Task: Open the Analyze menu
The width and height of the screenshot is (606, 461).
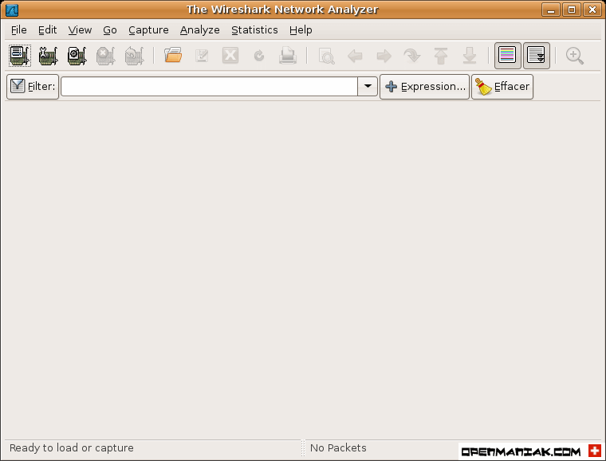Action: [x=200, y=30]
